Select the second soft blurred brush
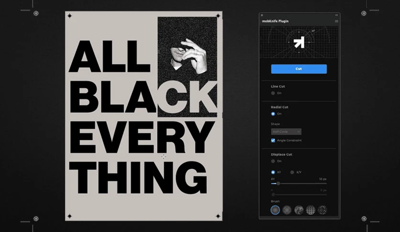This screenshot has height=232, width=400. (x=287, y=210)
